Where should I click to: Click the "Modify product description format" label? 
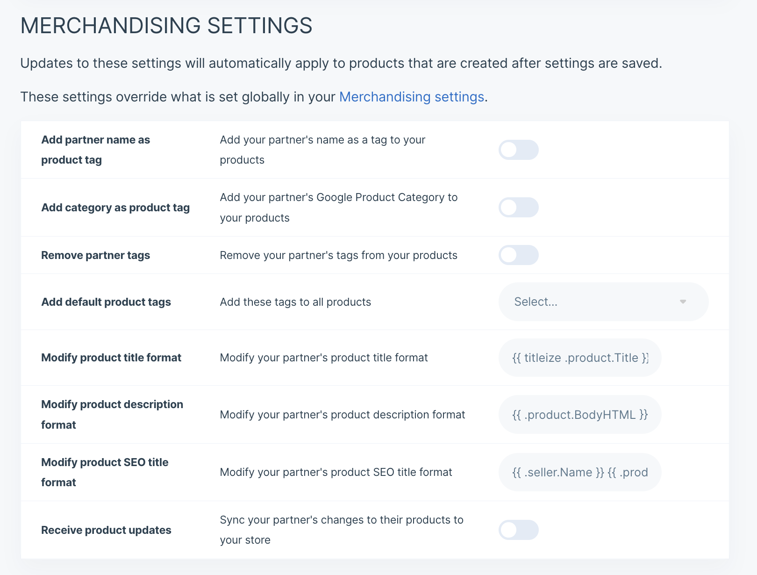point(112,415)
